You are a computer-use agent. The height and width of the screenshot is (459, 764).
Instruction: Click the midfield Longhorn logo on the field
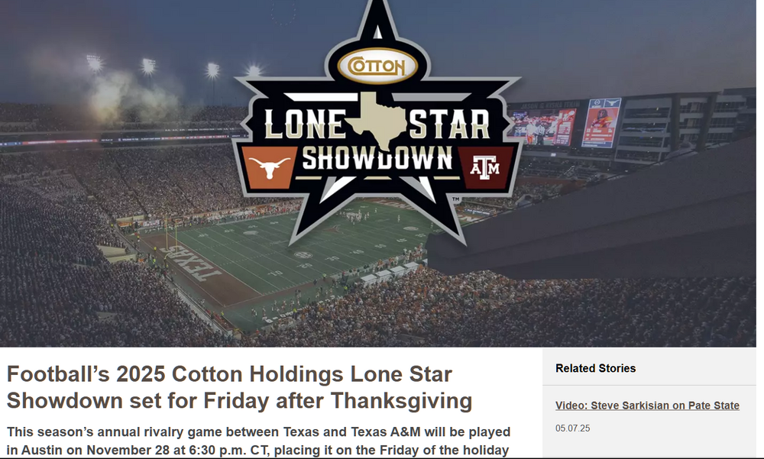point(334,228)
